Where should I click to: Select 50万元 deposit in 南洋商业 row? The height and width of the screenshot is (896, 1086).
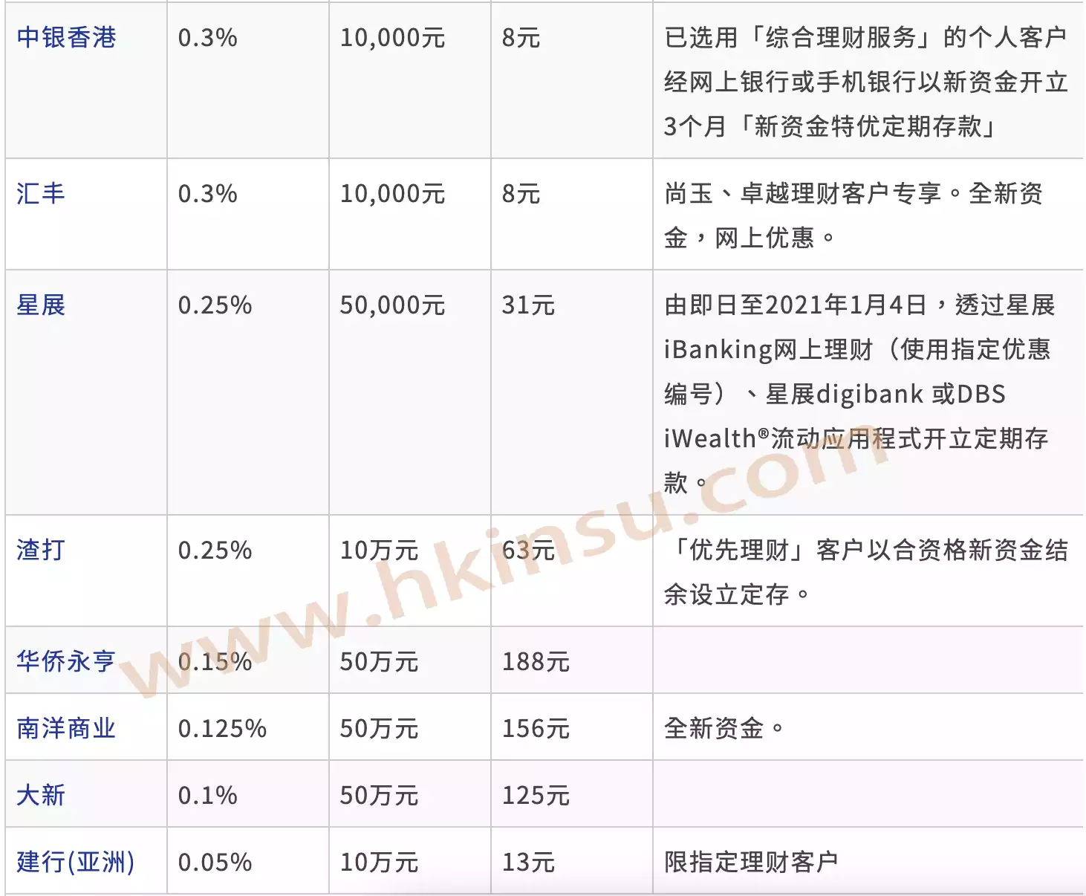[x=379, y=728]
